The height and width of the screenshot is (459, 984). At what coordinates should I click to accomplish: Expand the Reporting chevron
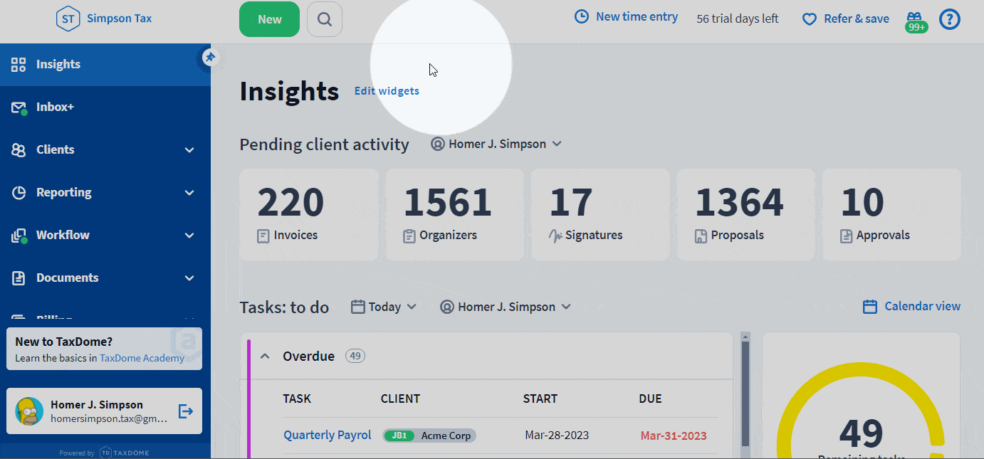point(189,193)
